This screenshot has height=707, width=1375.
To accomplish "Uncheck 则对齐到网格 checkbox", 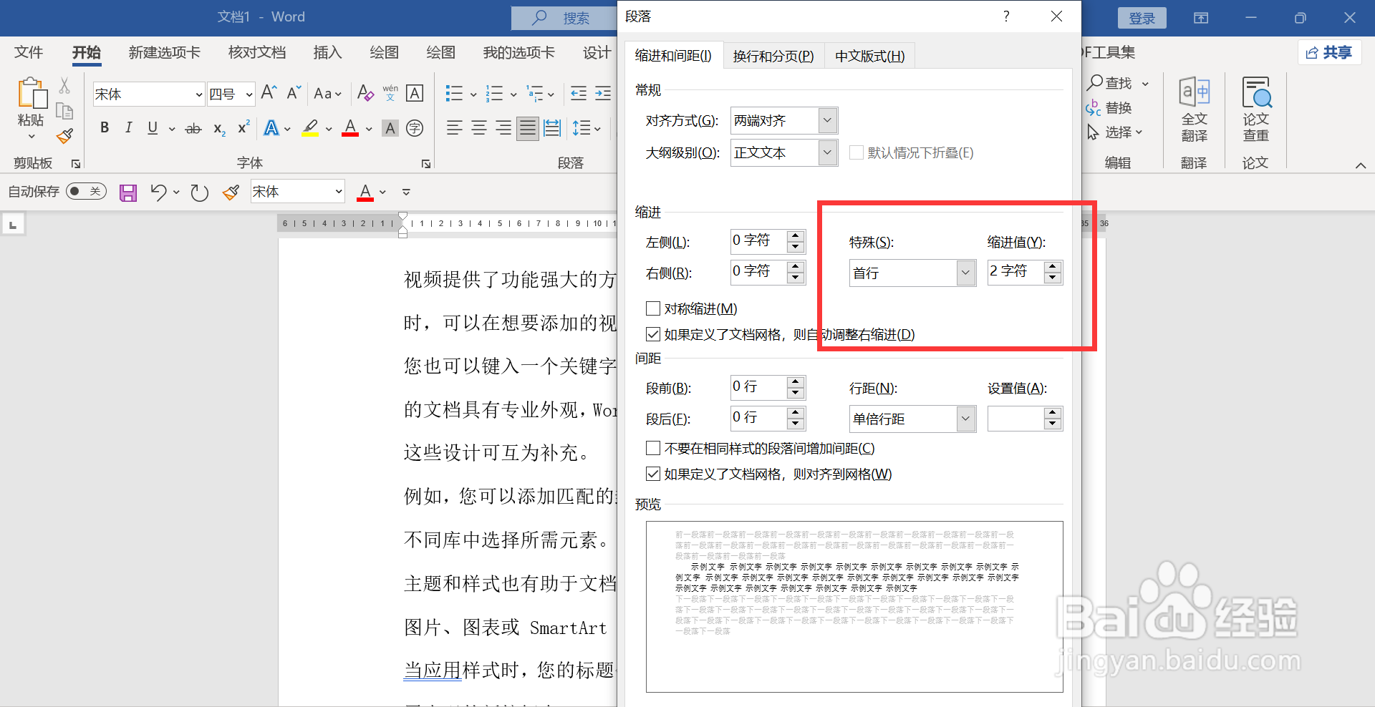I will click(653, 474).
